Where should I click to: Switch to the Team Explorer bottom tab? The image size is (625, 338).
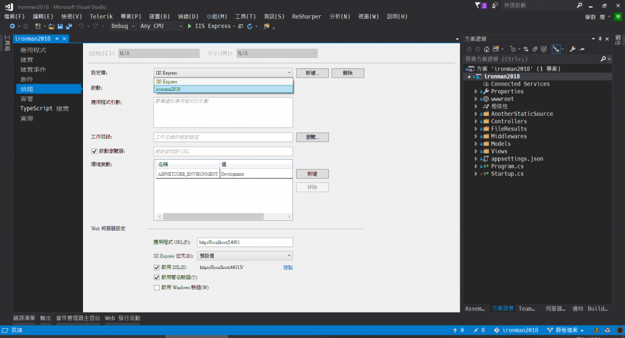527,309
